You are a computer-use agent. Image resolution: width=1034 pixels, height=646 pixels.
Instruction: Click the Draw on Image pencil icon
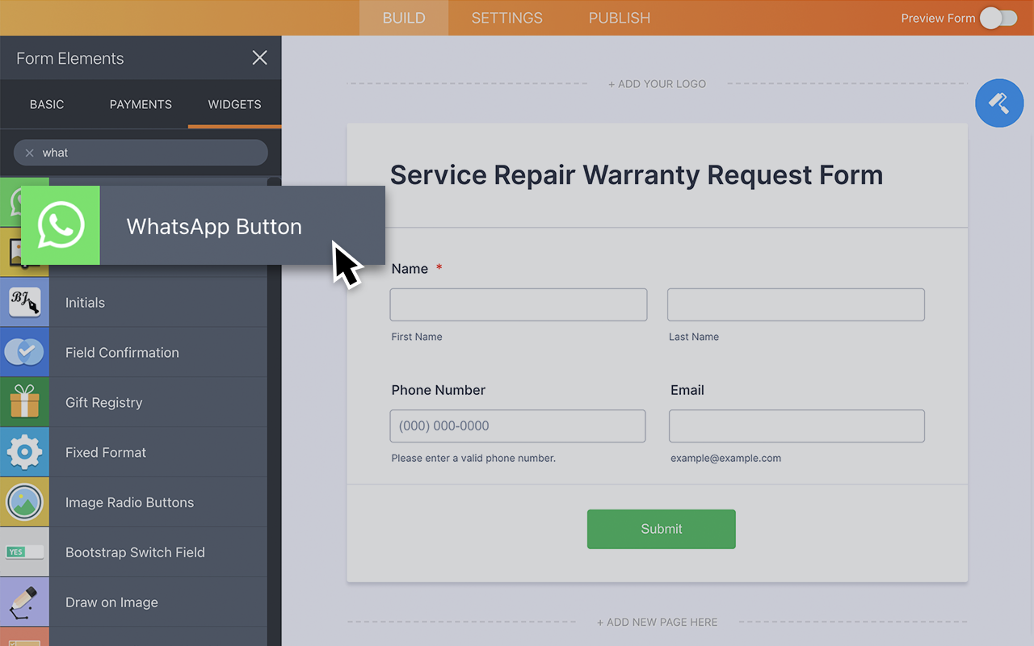[24, 602]
